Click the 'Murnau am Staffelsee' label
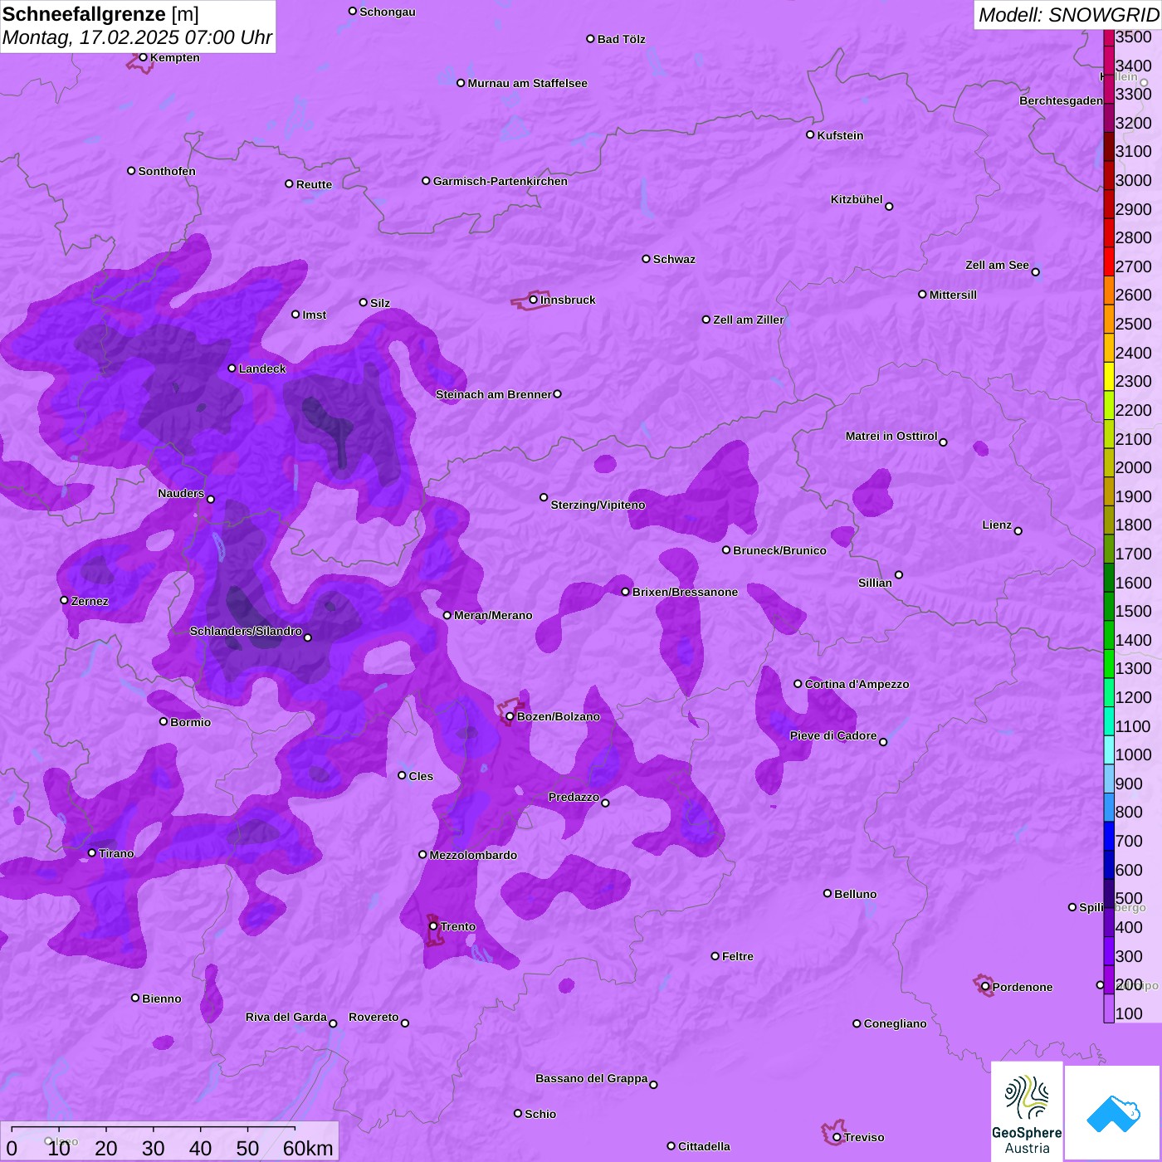The image size is (1162, 1162). [x=527, y=83]
